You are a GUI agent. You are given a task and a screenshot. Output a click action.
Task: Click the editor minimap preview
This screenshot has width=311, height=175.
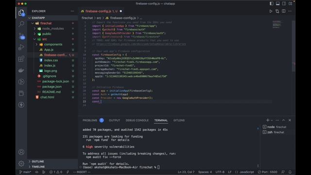277,24
